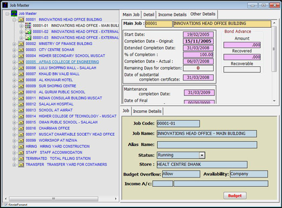Click the colorful icon for job 00001-01
Screen dimensions: 282x208
point(28,26)
